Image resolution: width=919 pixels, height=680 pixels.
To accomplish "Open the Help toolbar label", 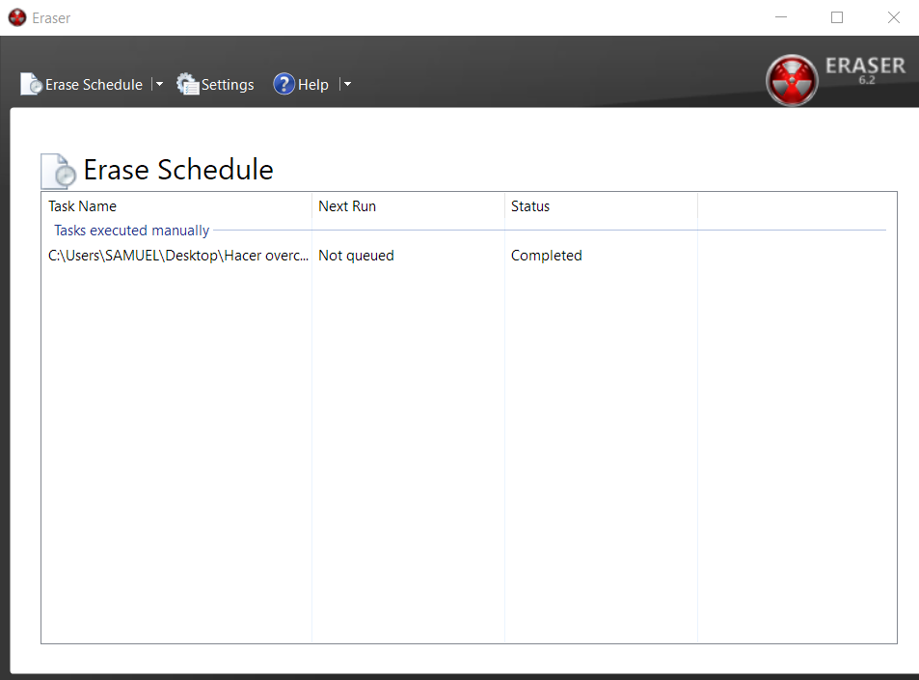I will 313,85.
